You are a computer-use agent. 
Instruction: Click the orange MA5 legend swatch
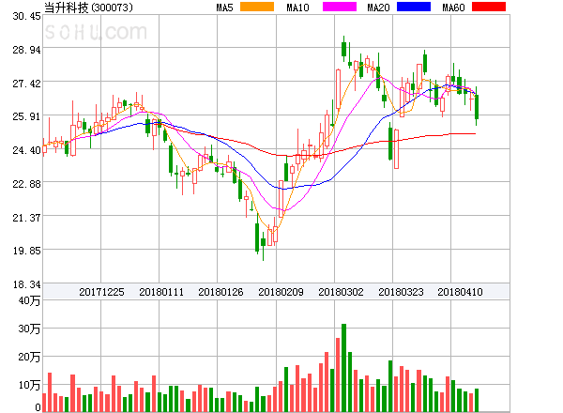tap(257, 7)
